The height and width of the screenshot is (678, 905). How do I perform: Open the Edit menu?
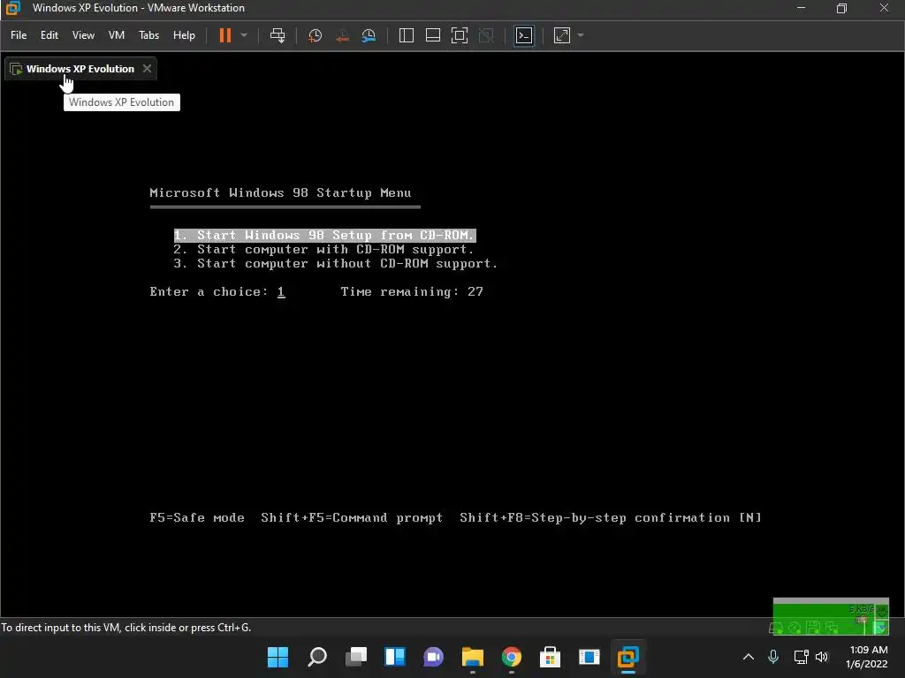tap(49, 35)
